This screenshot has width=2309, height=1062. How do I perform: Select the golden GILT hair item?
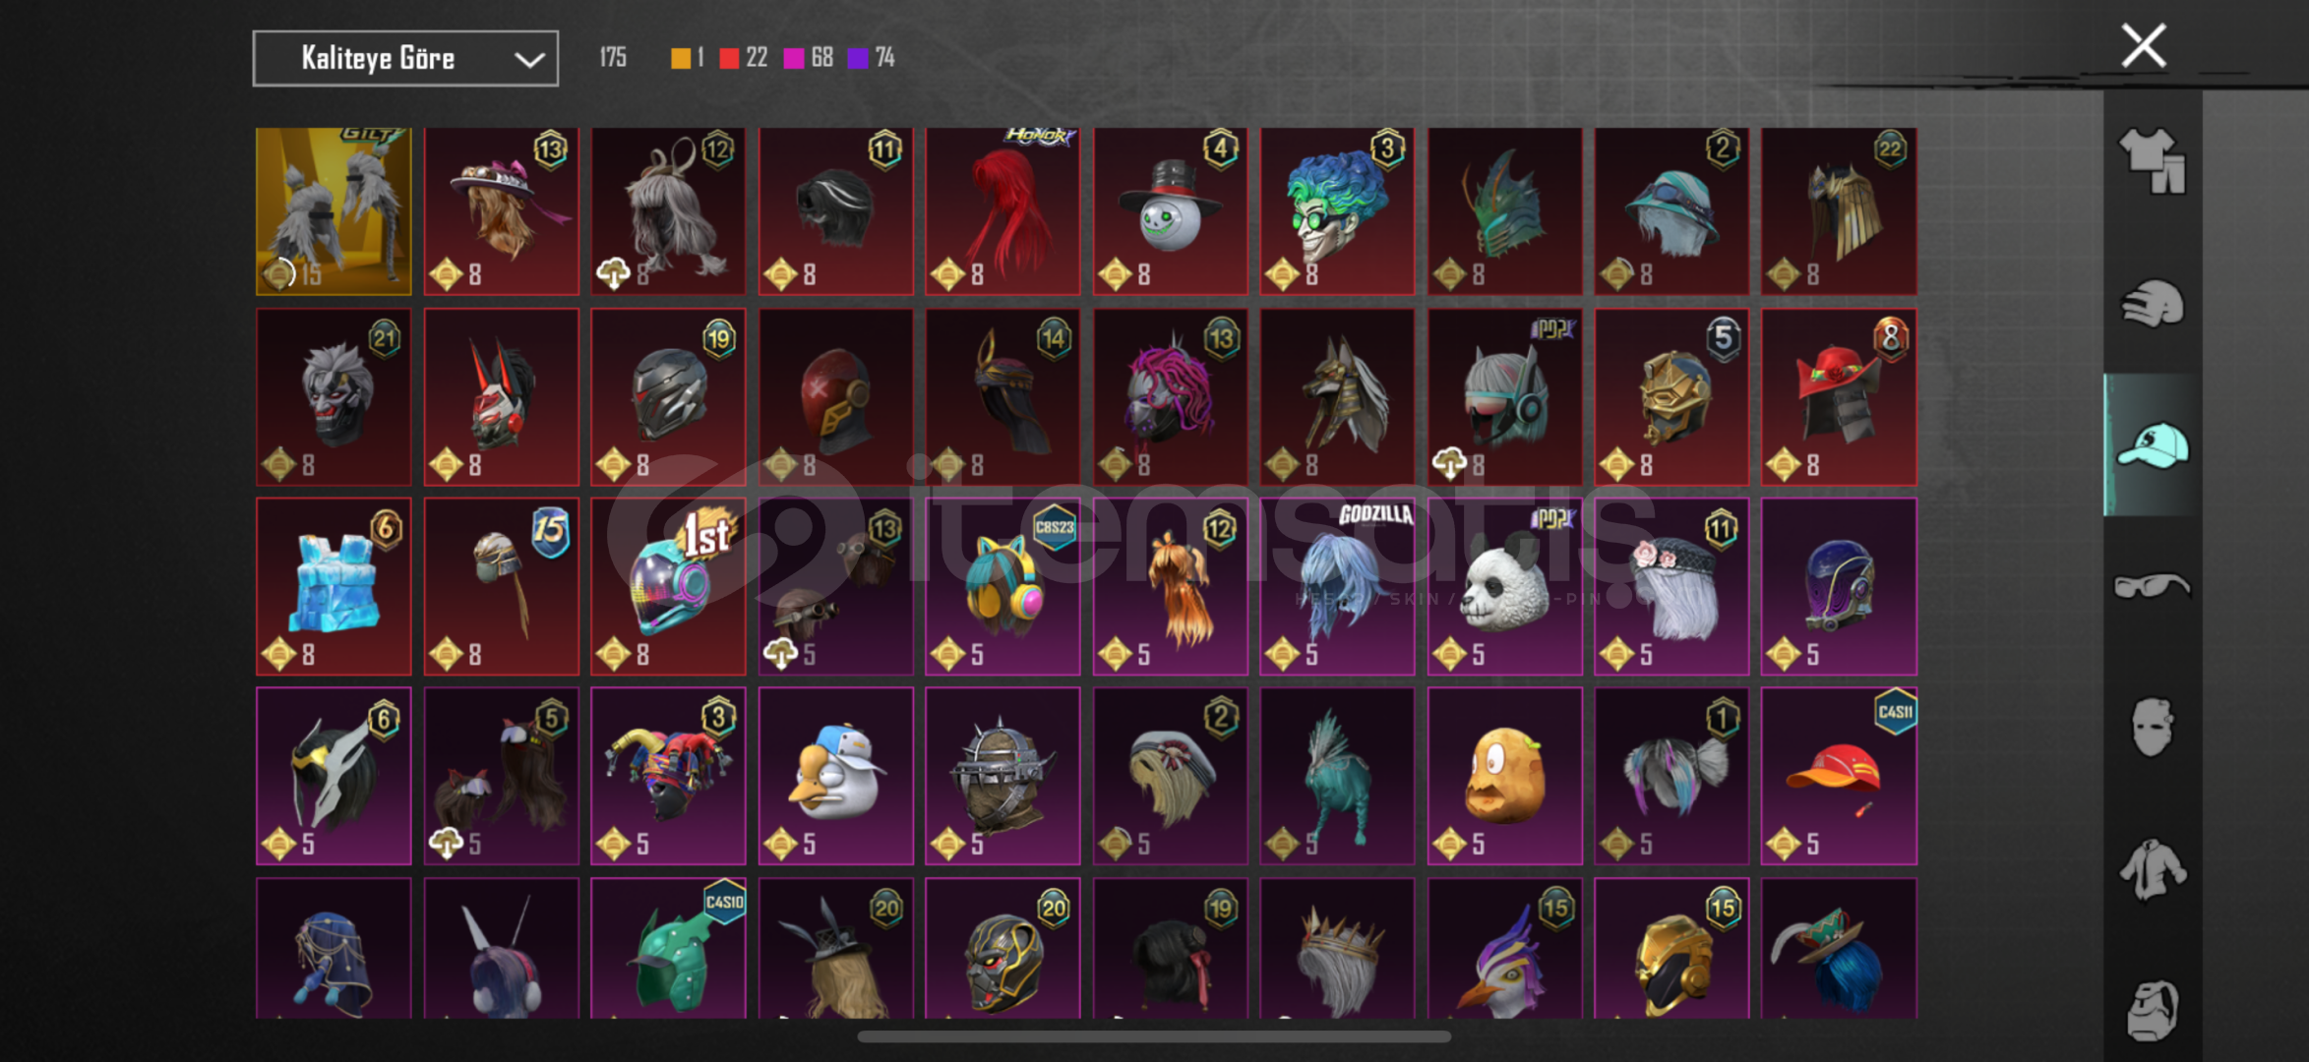(334, 210)
